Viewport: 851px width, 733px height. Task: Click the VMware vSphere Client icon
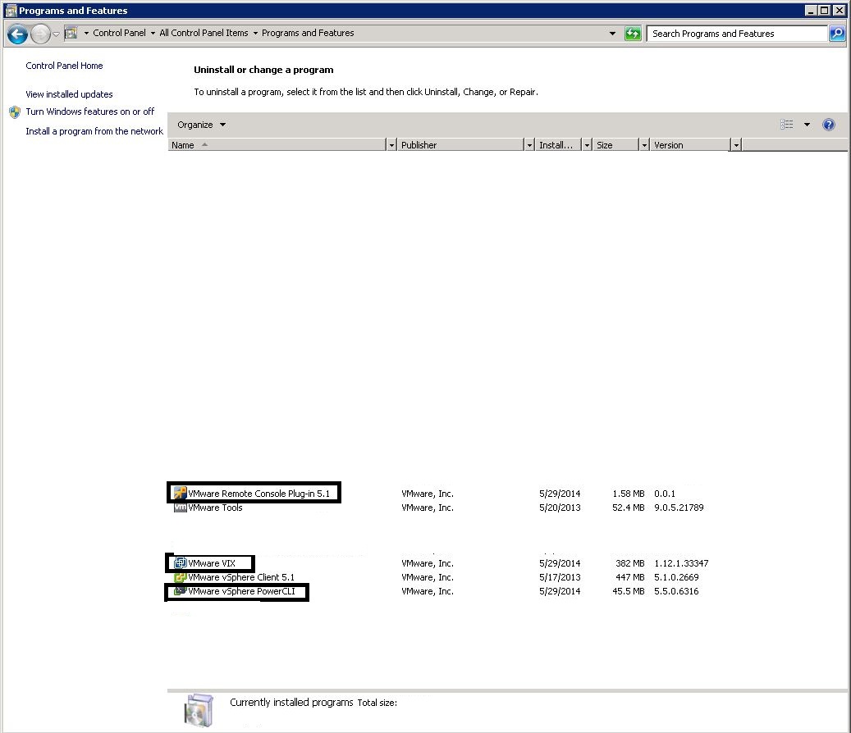[180, 577]
